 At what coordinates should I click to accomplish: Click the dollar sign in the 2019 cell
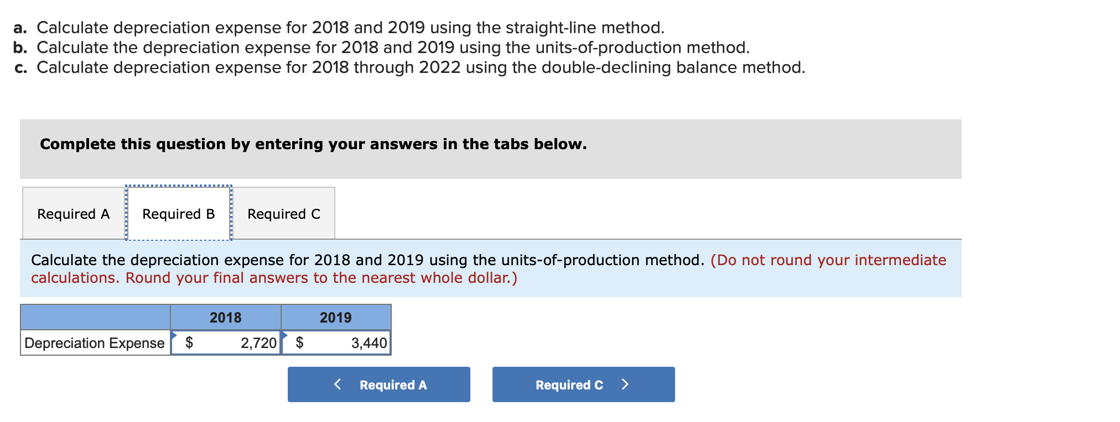(x=300, y=343)
